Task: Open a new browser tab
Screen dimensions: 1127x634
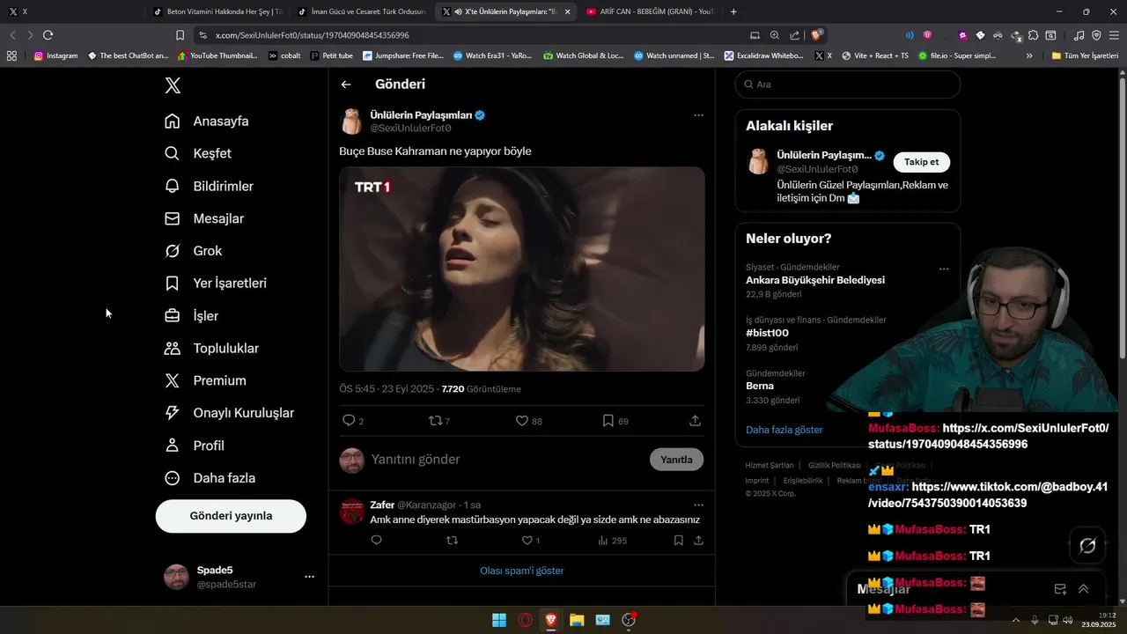Action: [x=733, y=11]
